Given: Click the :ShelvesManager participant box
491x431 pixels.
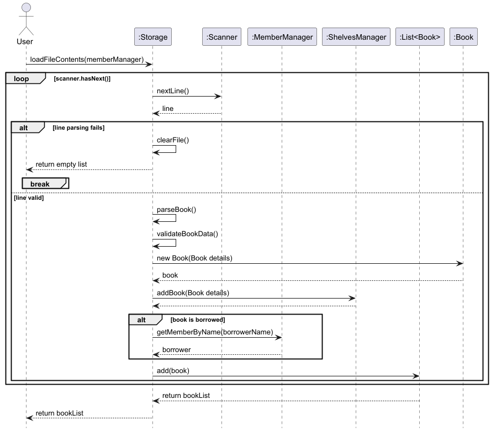Looking at the screenshot, I should click(356, 37).
